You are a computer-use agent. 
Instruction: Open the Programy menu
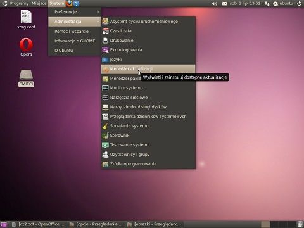[19, 3]
